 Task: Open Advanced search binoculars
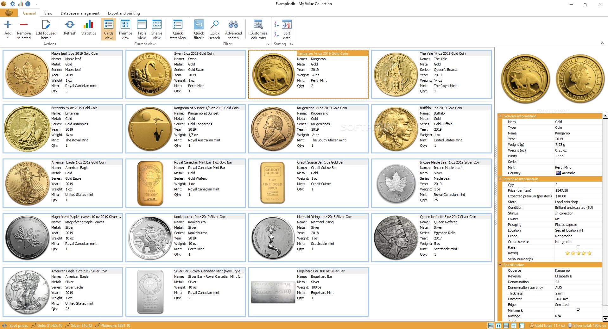click(x=233, y=29)
